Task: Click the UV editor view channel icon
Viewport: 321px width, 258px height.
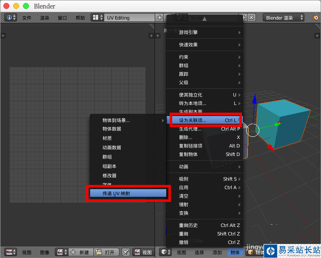Action: [138, 252]
